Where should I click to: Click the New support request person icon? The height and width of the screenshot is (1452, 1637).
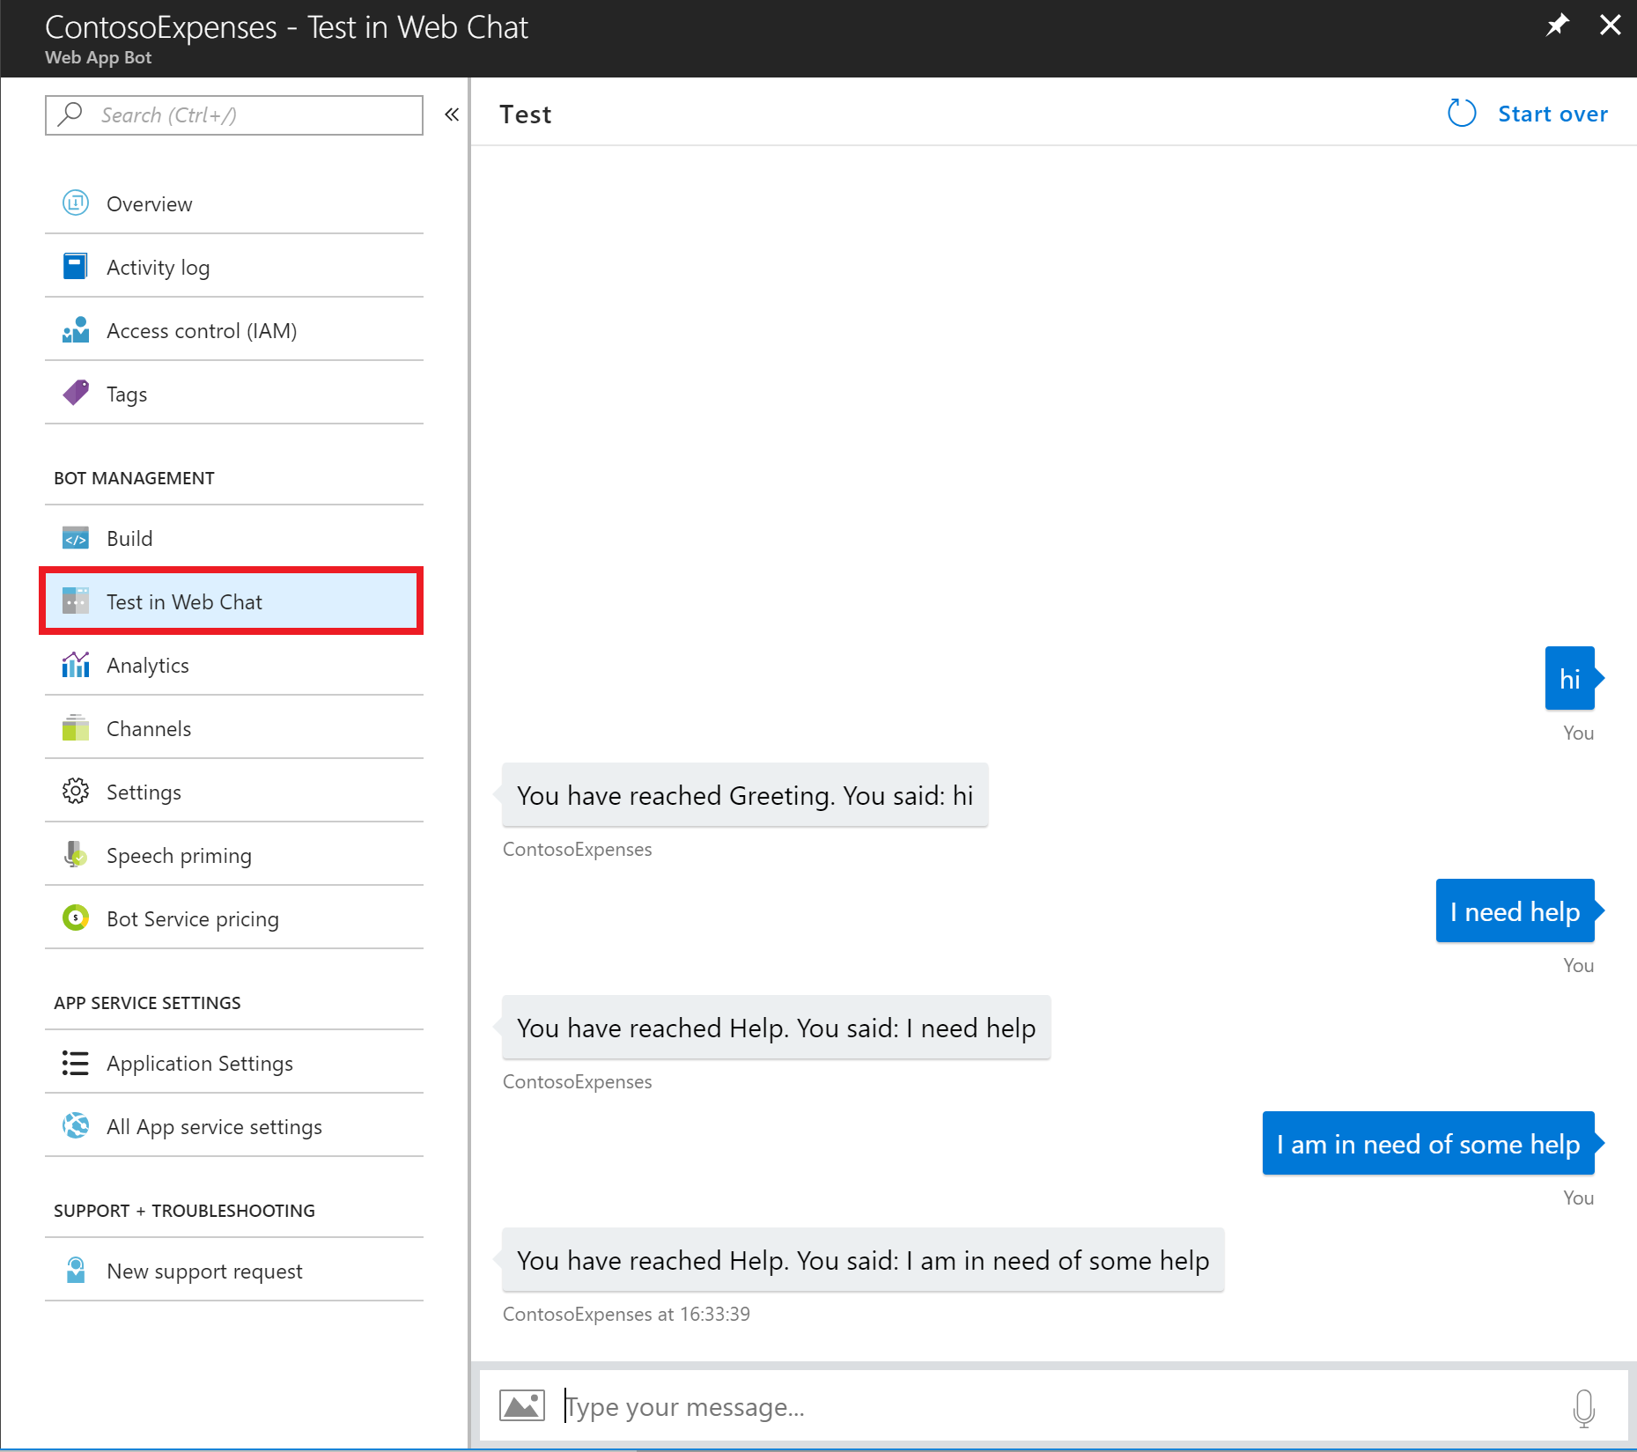76,1270
